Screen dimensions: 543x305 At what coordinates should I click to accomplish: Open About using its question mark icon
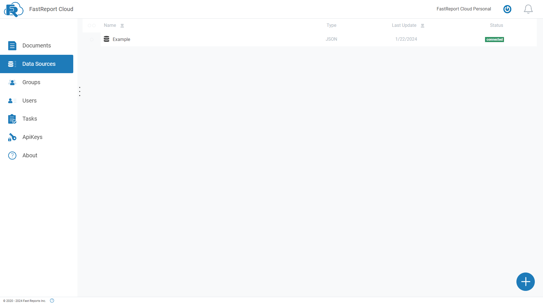click(12, 155)
